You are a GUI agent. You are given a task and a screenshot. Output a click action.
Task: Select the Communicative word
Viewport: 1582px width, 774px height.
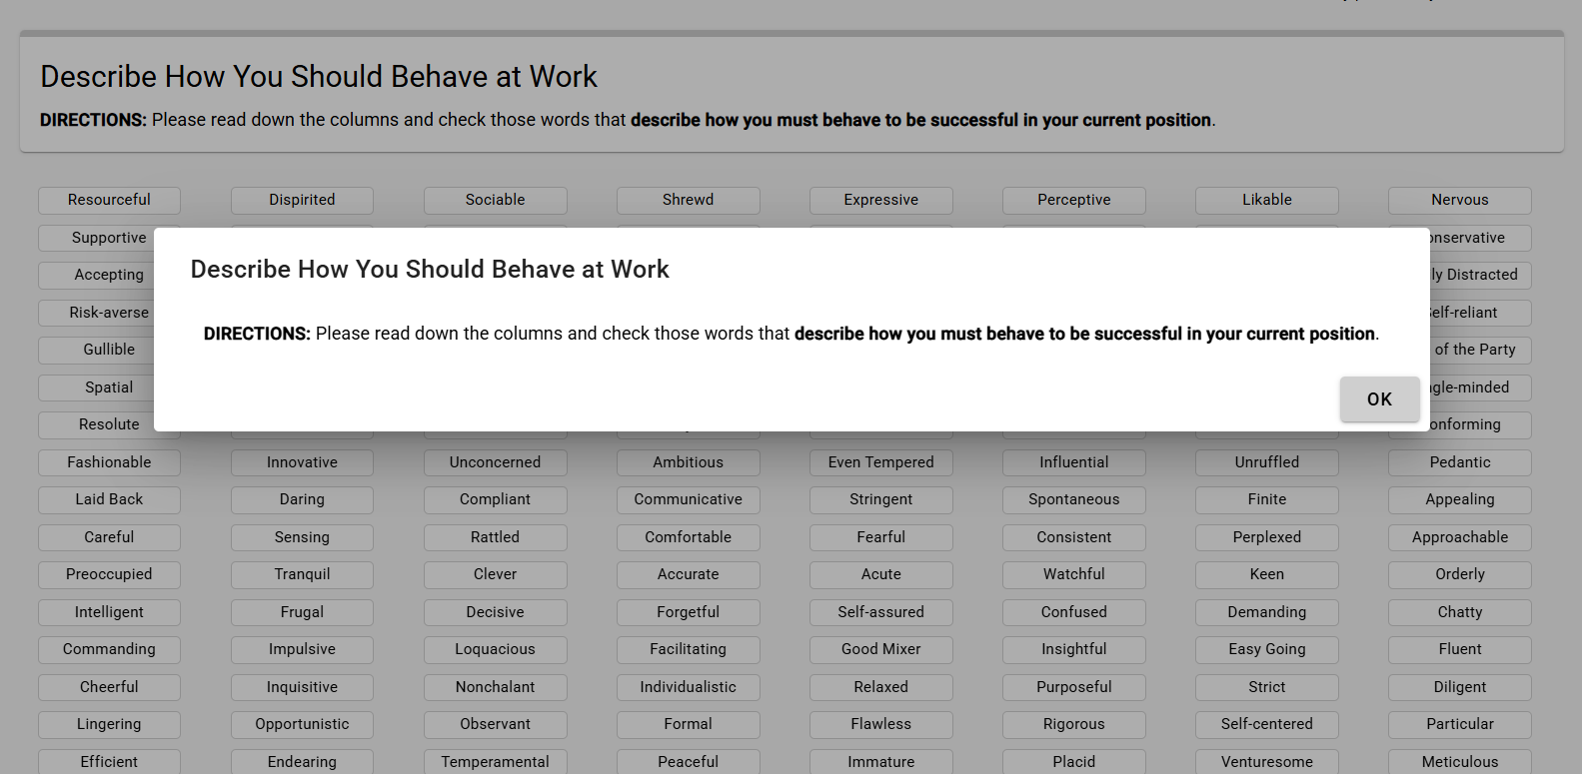[688, 499]
